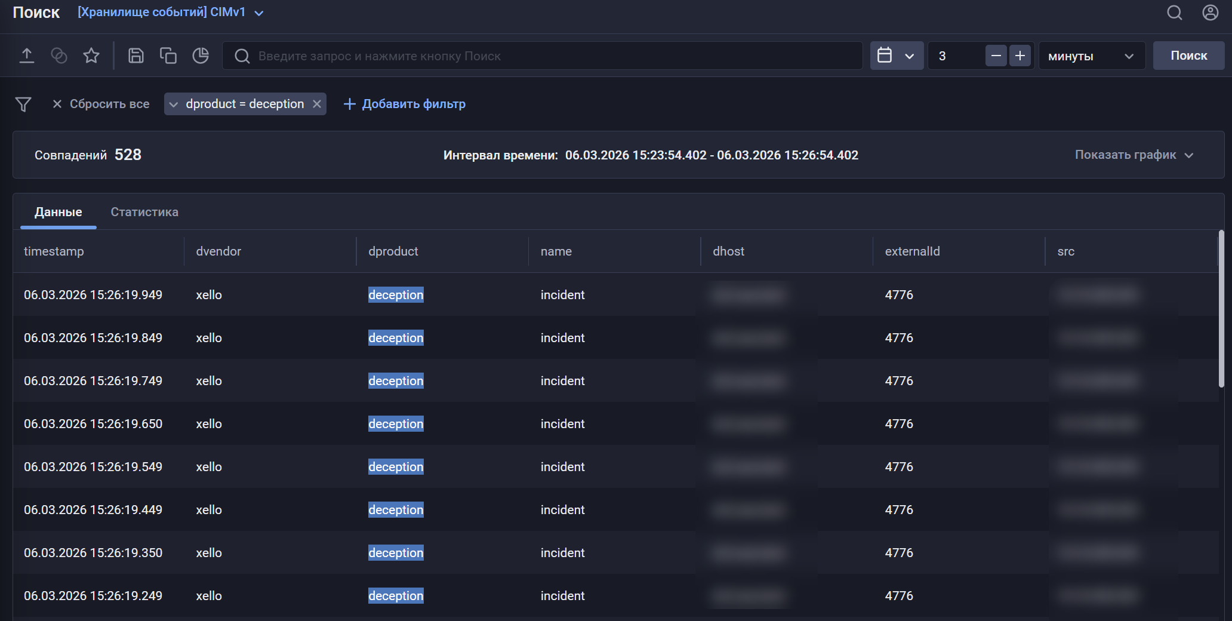Select the «Данные» tab

click(x=58, y=211)
